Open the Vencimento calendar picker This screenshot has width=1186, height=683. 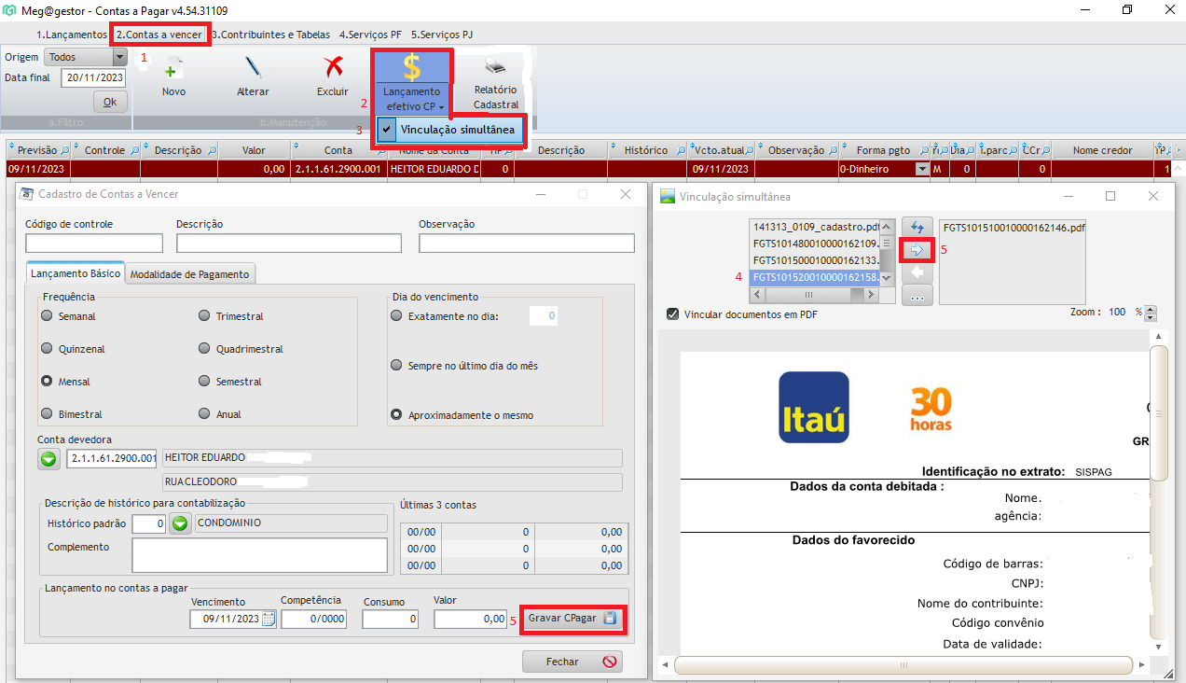point(269,619)
